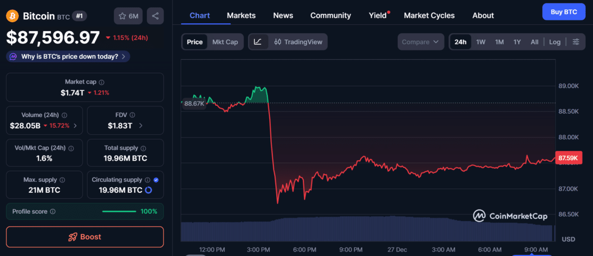The width and height of the screenshot is (593, 256).
Task: Select Price chart mode
Action: (195, 42)
